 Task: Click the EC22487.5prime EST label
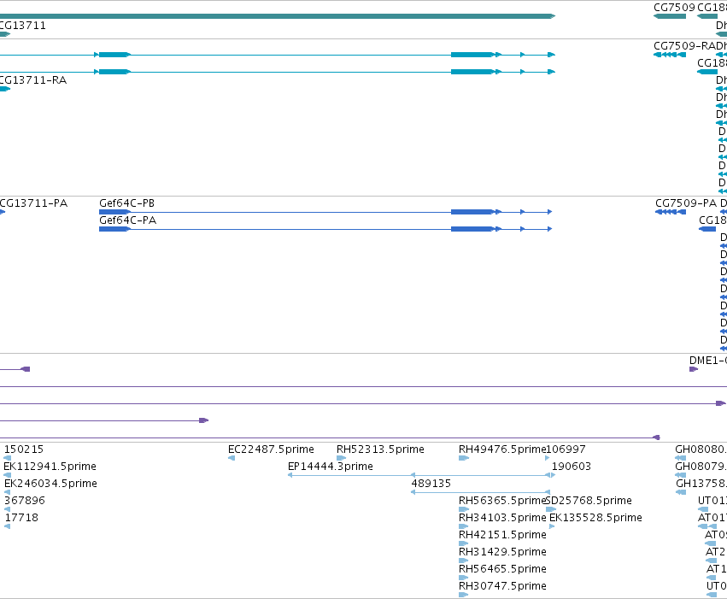[x=271, y=449]
